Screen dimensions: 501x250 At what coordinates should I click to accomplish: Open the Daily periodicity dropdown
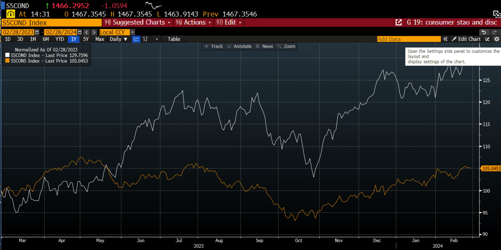click(x=118, y=39)
